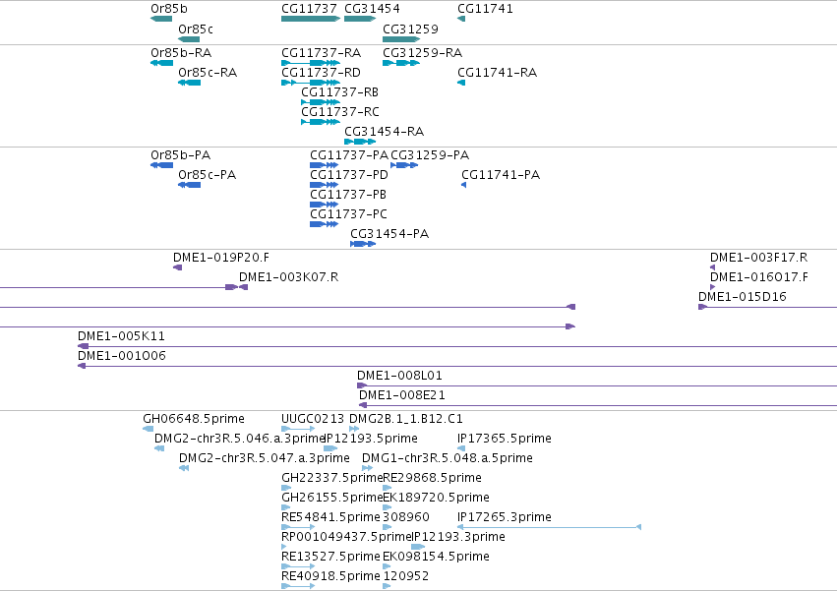Select the DMG2B.1_1.B12.C1 EST glyph
This screenshot has width=837, height=591.
(354, 429)
